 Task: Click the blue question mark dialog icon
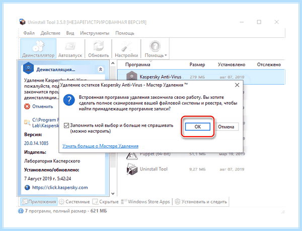click(x=69, y=100)
